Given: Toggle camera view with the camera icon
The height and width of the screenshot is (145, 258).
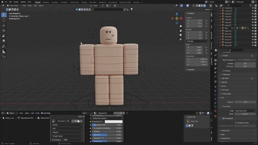Looking at the screenshot, I should (181, 35).
